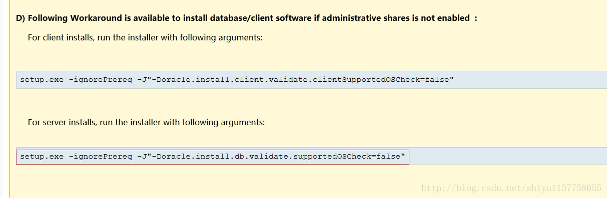Screen dimensions: 607x198
Task: Click the heading starting with 'D) Following Workaround'
Action: coord(247,18)
